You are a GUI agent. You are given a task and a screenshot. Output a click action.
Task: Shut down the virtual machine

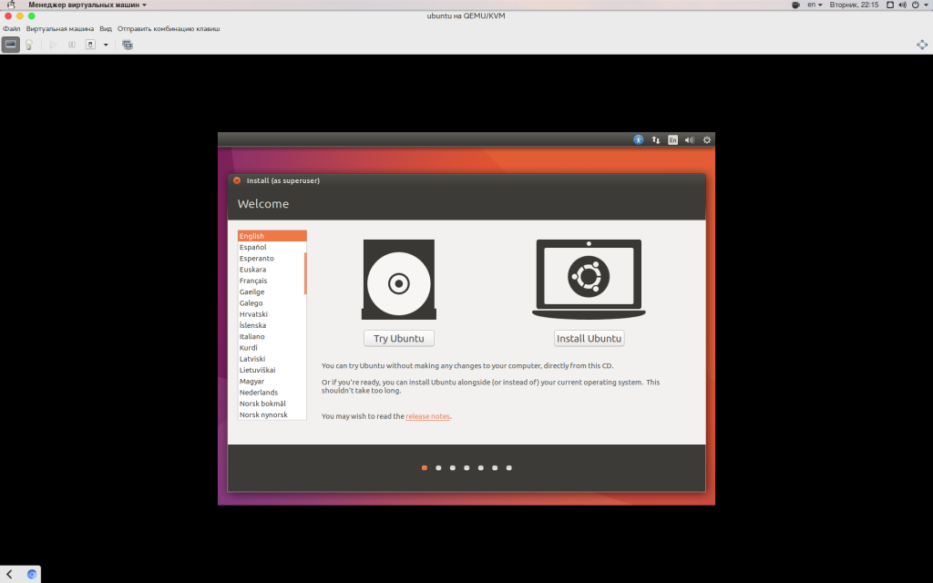click(90, 45)
